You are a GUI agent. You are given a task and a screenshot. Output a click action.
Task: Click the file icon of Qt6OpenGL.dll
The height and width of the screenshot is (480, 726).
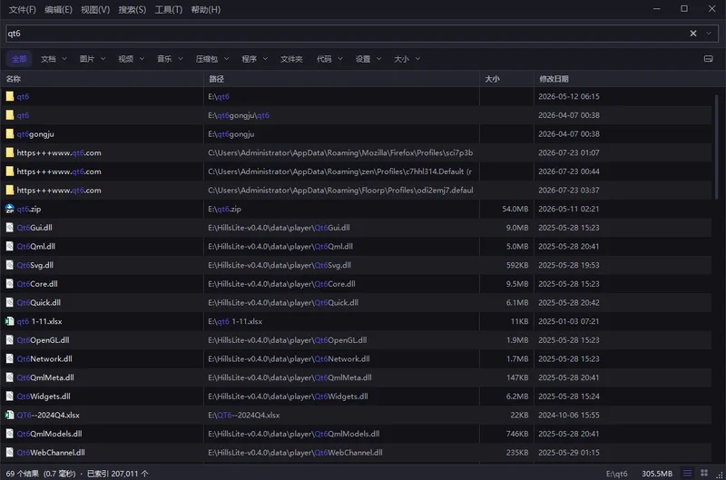click(9, 339)
